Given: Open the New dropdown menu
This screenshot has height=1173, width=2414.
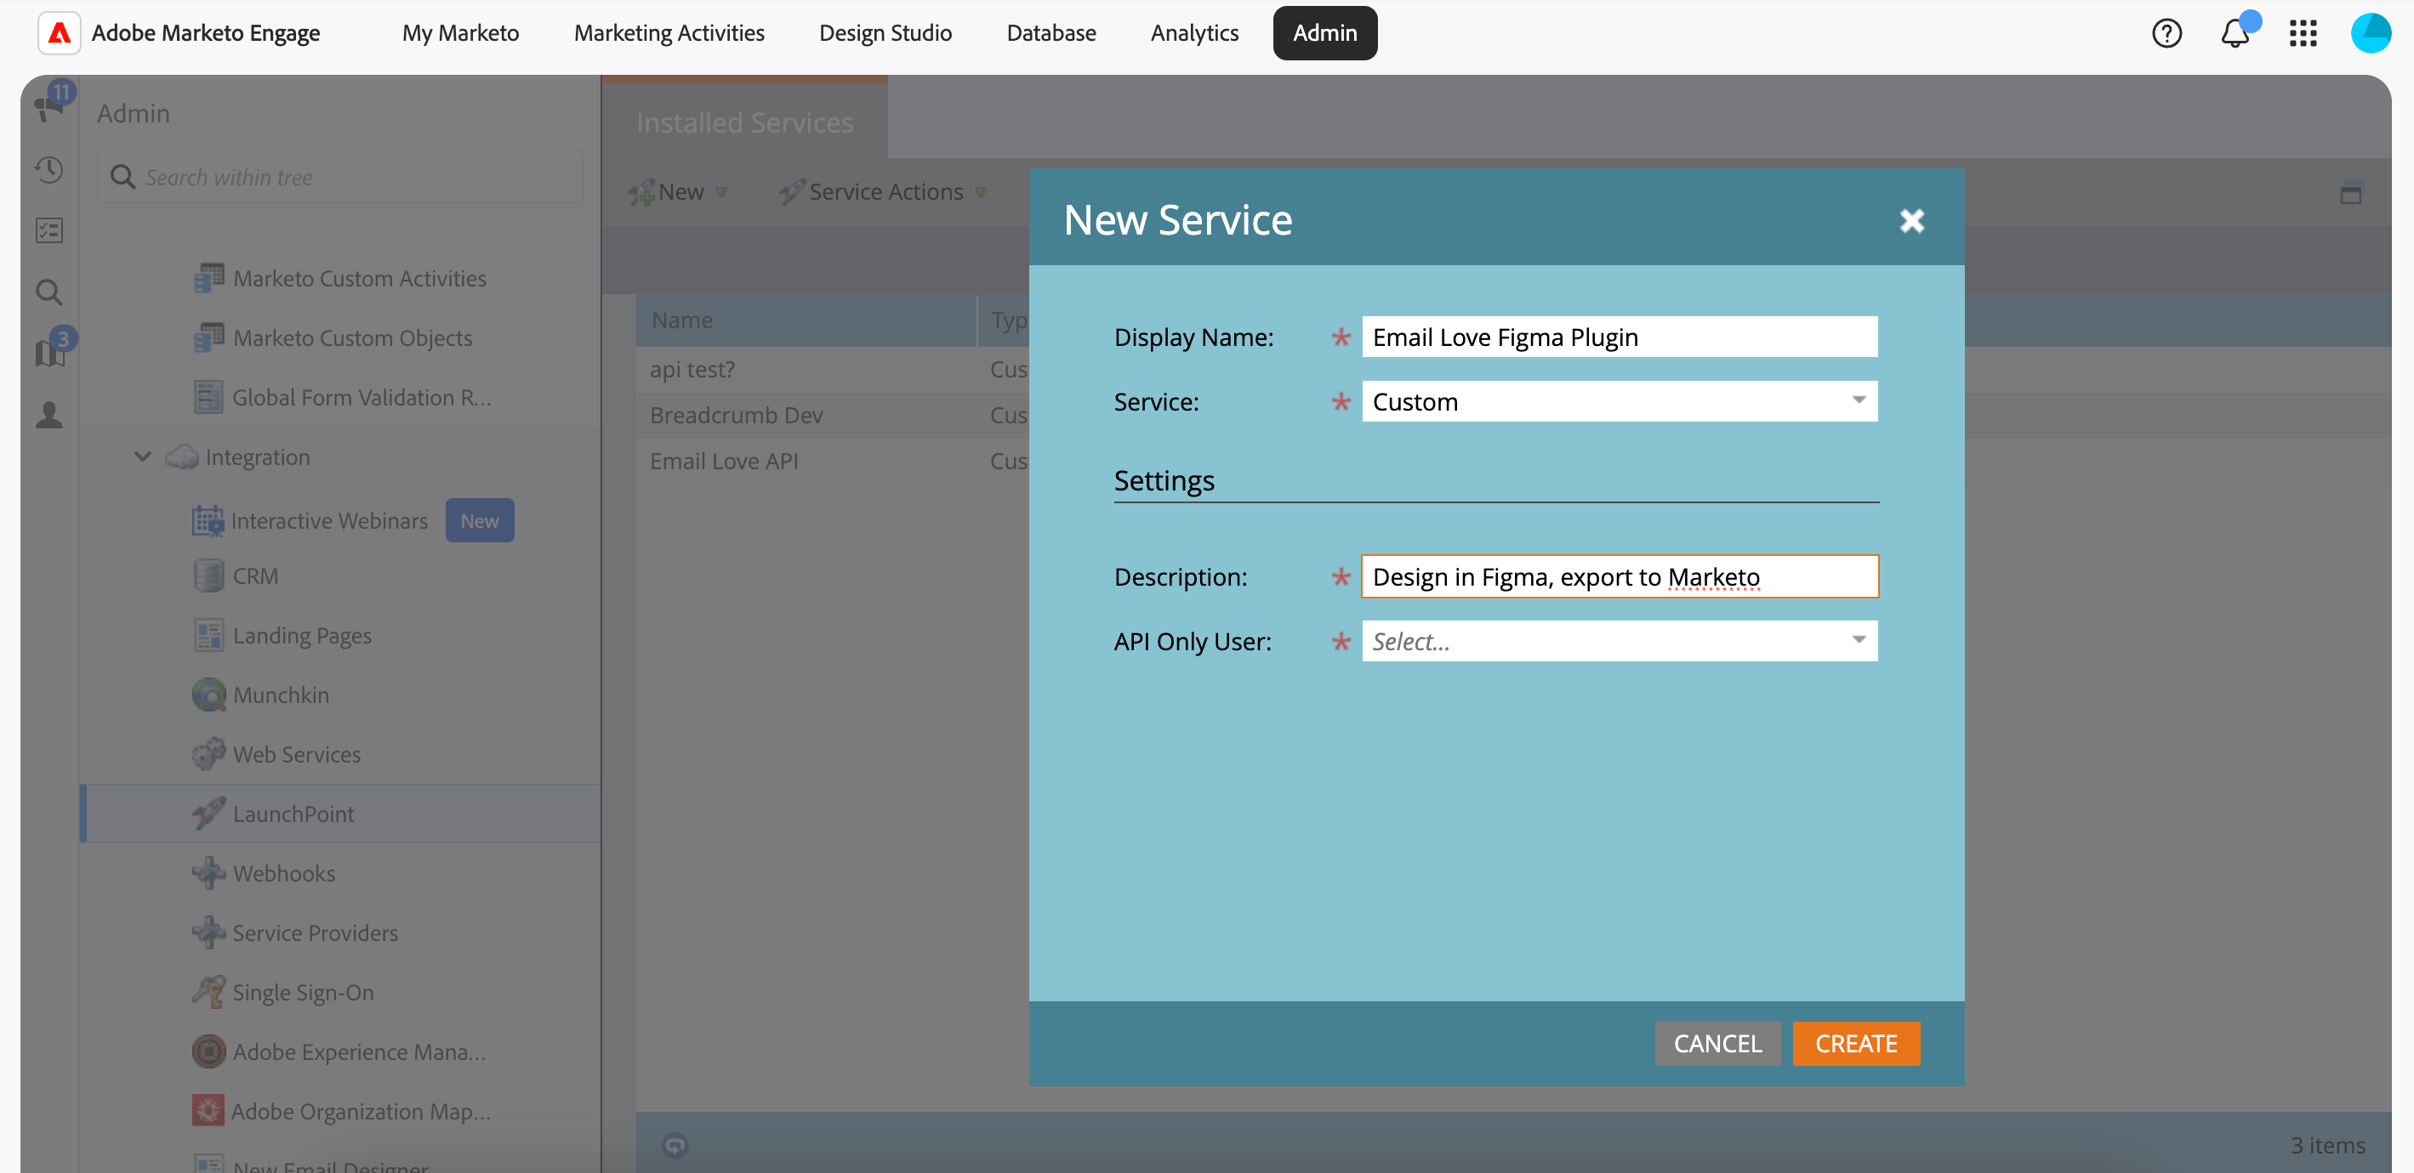Looking at the screenshot, I should tap(679, 192).
